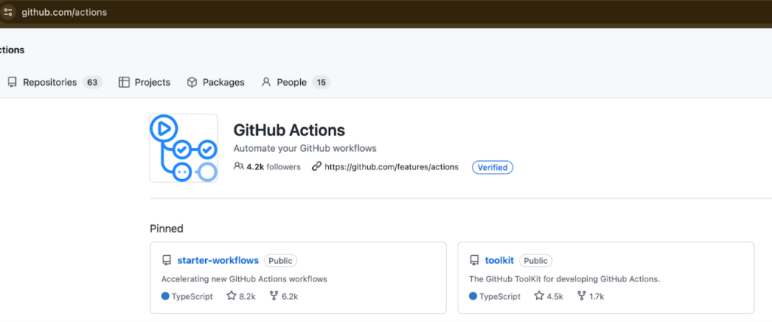
Task: View the People tab
Action: click(291, 82)
